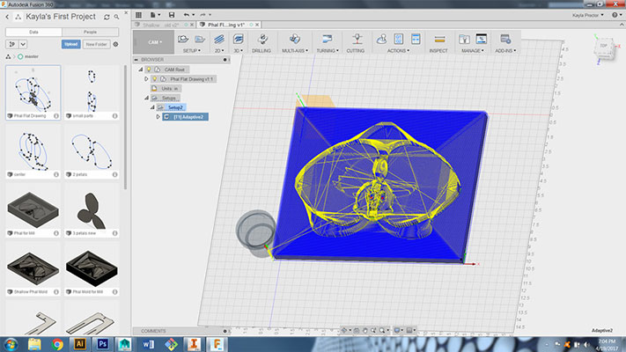Viewport: 626px width, 352px height.
Task: Click the master branch link
Action: pos(32,56)
